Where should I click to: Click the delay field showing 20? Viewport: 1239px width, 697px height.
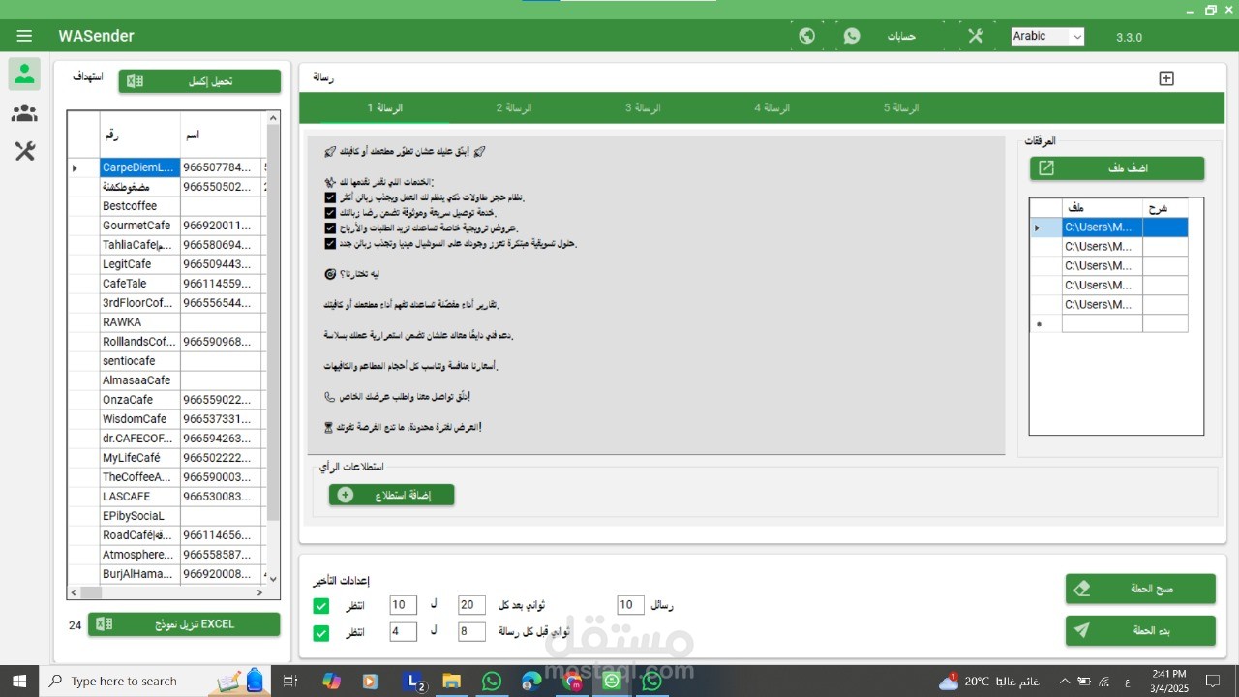[x=471, y=605]
